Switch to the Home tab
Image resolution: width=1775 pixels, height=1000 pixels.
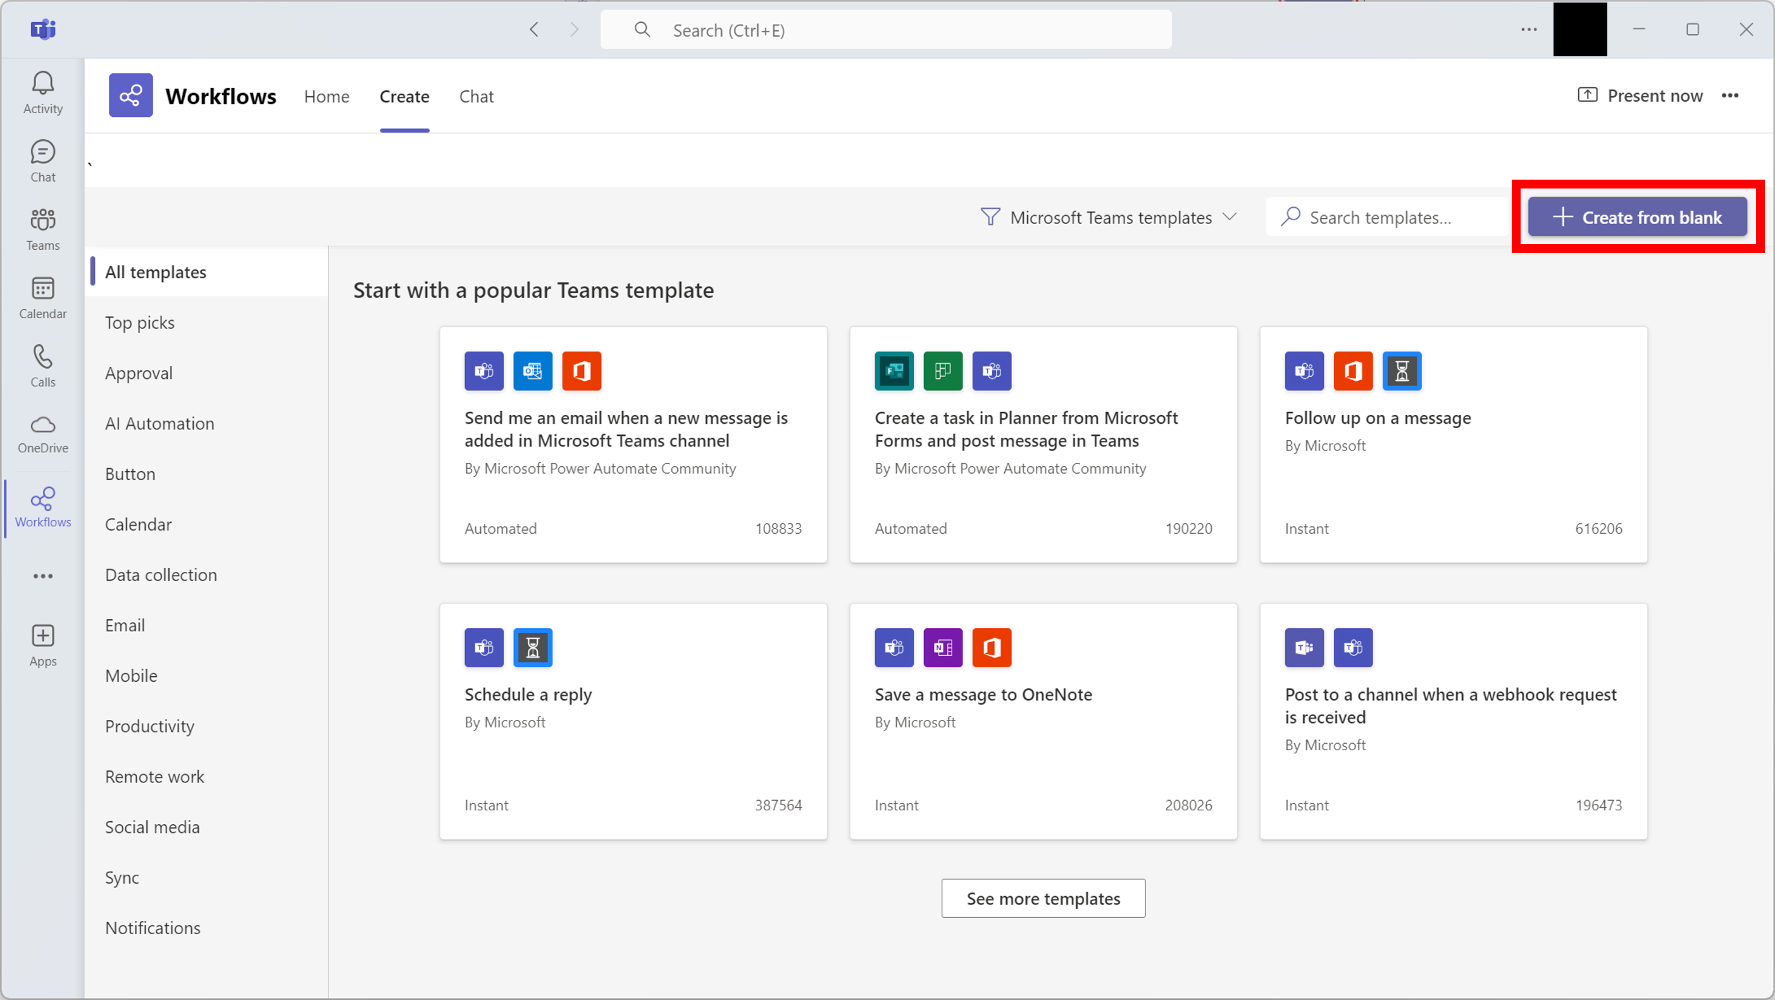pyautogui.click(x=327, y=96)
